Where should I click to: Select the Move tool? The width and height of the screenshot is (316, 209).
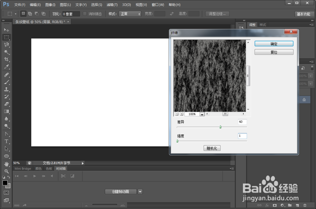[x=6, y=30]
